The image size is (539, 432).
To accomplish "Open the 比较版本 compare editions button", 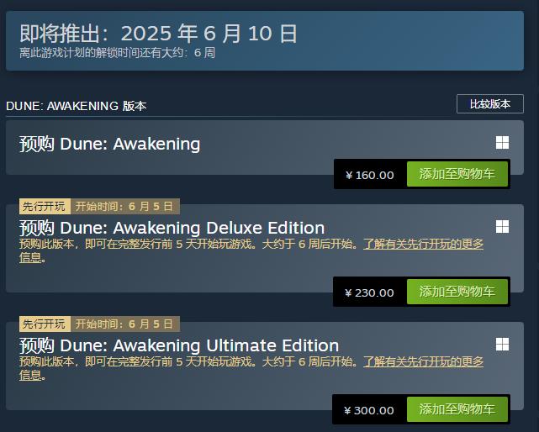I will (x=490, y=103).
